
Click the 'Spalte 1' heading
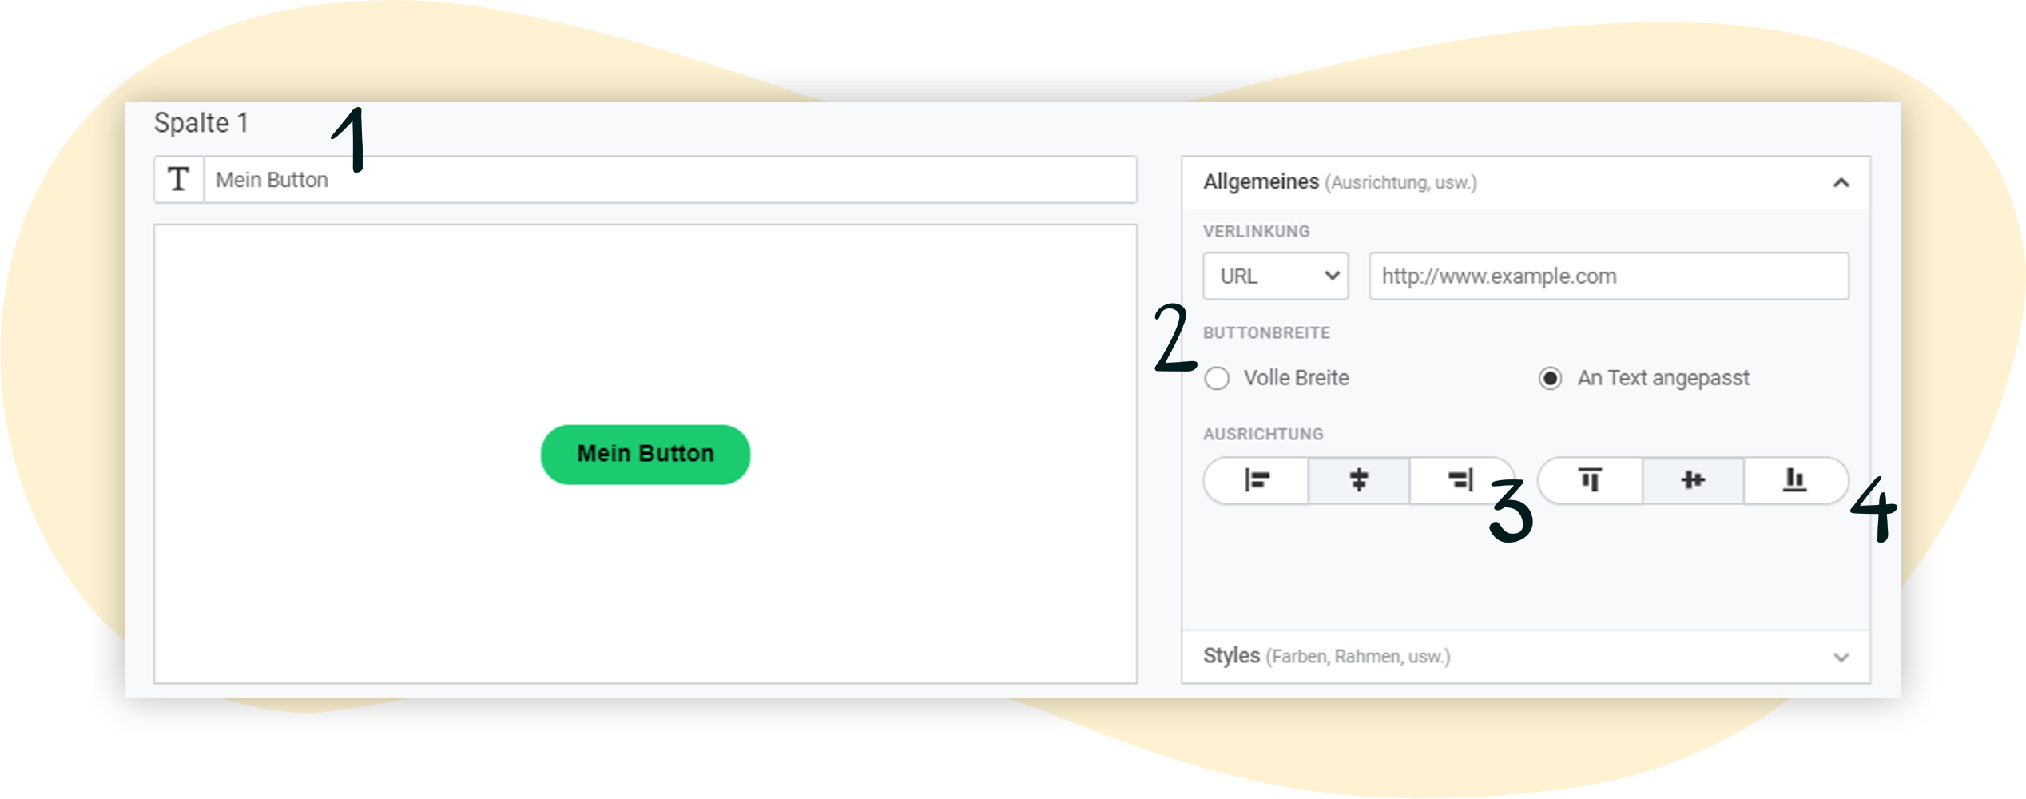coord(201,123)
